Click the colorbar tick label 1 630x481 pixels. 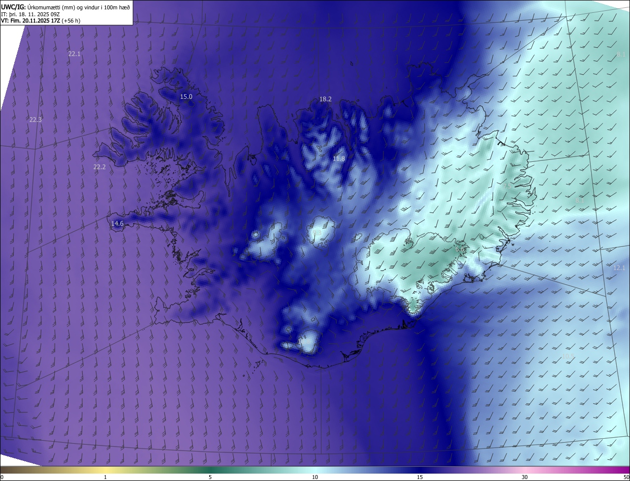(105, 477)
